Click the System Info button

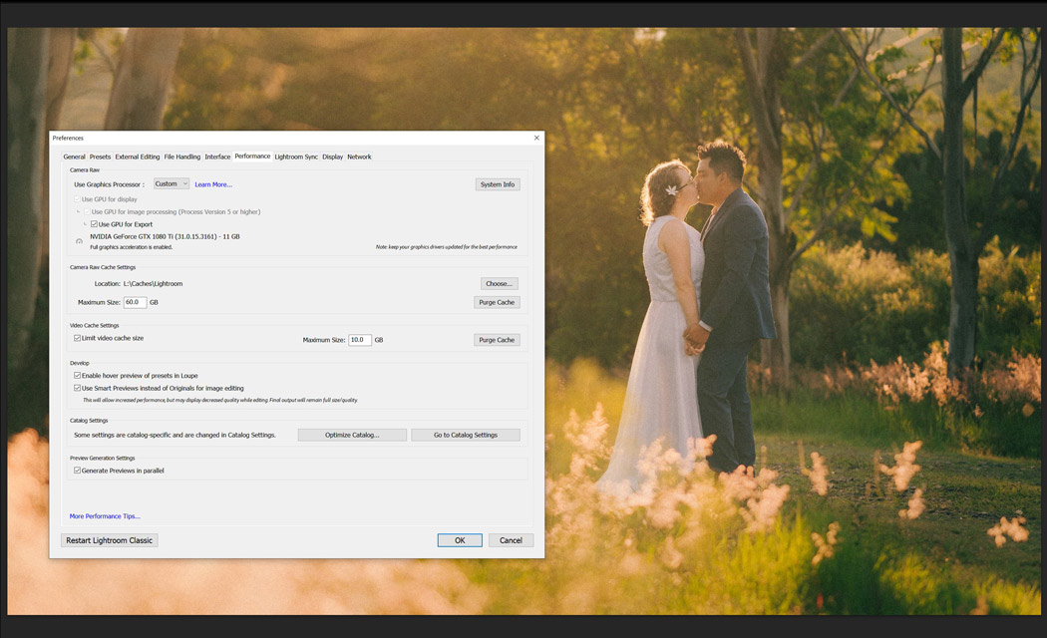[x=498, y=184]
